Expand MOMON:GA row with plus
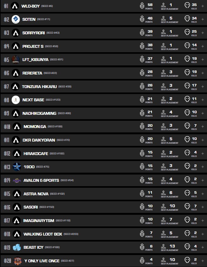 tap(203, 126)
